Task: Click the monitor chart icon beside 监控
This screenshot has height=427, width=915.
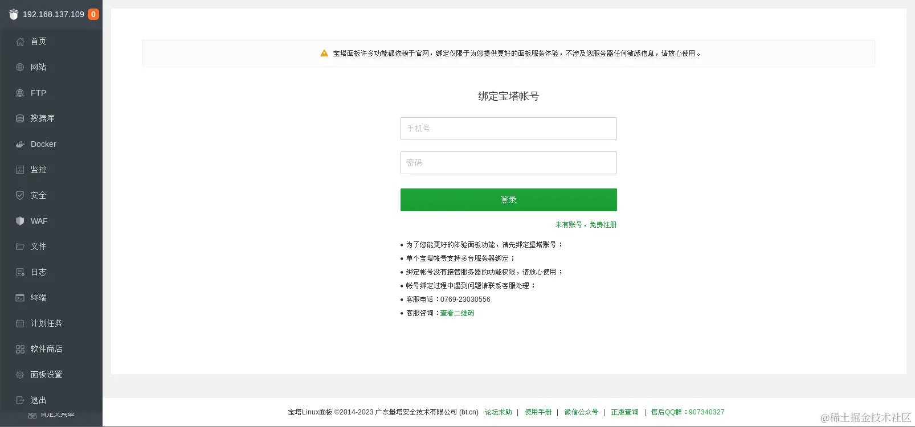Action: click(20, 170)
